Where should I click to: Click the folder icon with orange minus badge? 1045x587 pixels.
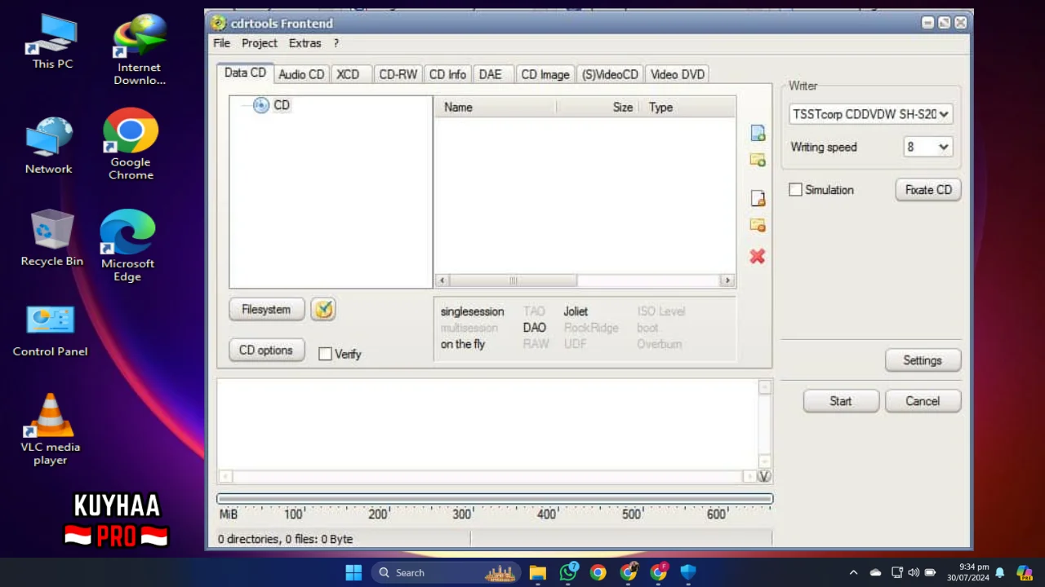click(758, 225)
